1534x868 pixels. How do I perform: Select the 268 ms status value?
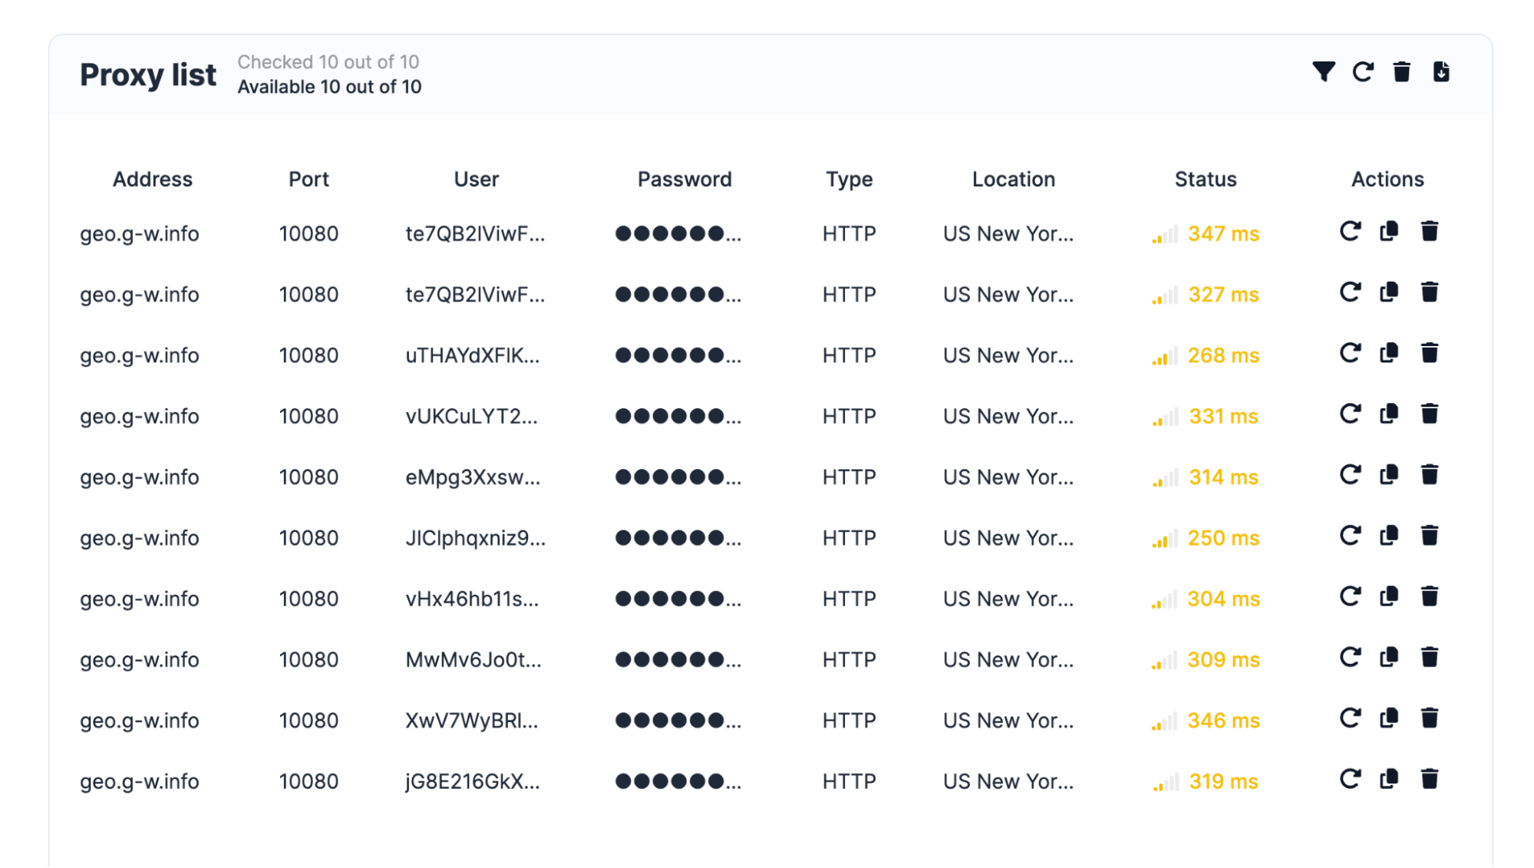coord(1223,355)
